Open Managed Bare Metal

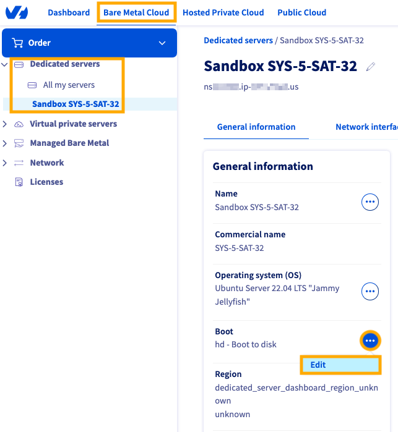coord(69,143)
